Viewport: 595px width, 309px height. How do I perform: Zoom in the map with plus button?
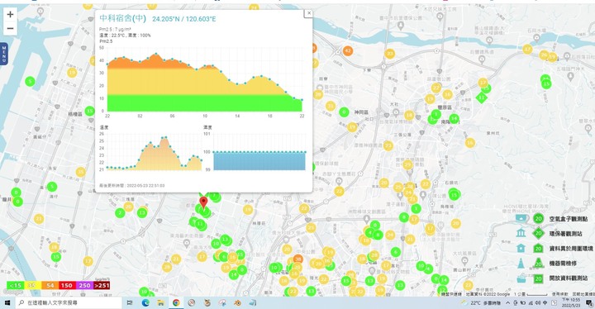10,14
